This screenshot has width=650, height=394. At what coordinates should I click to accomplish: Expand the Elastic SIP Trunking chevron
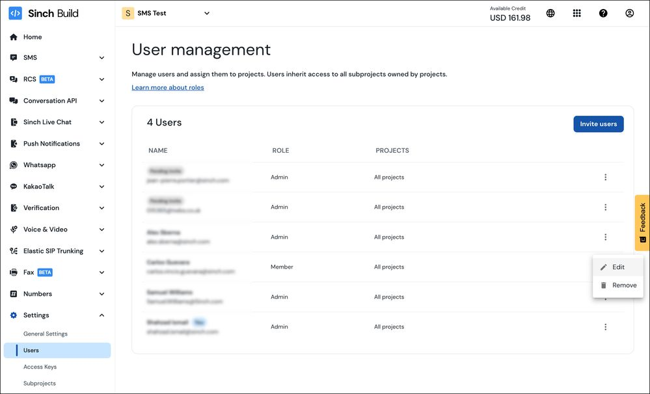click(x=102, y=251)
